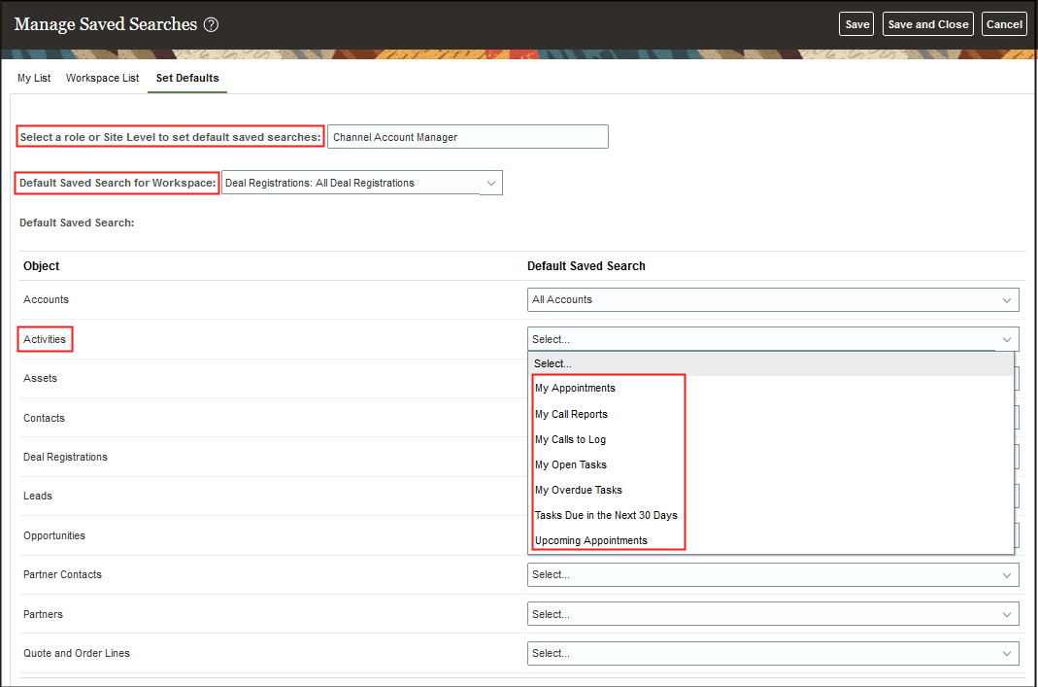Click the Cancel button
Screen dimensions: 1038x687
(1004, 23)
